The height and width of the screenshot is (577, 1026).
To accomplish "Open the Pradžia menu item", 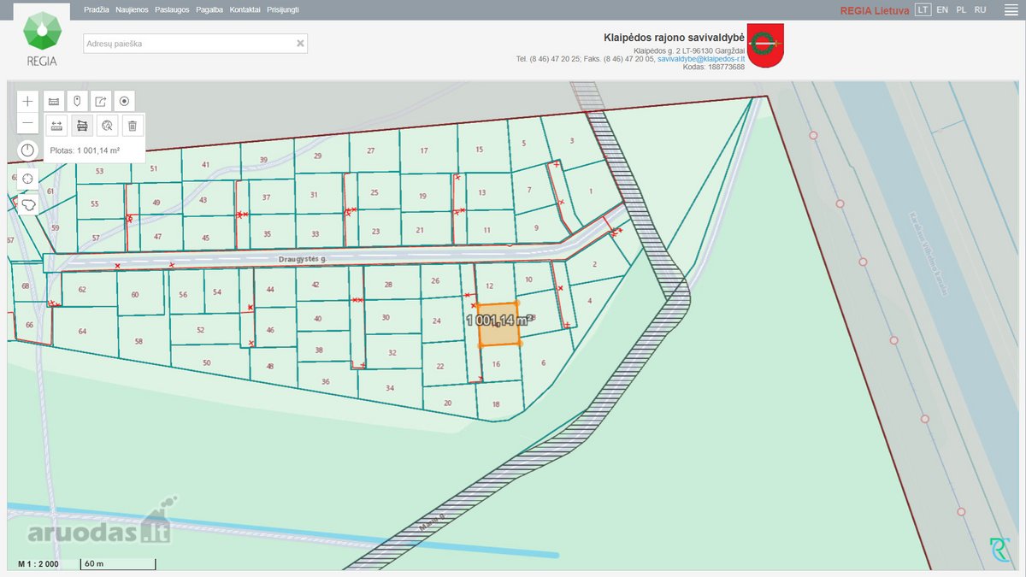I will (x=97, y=9).
